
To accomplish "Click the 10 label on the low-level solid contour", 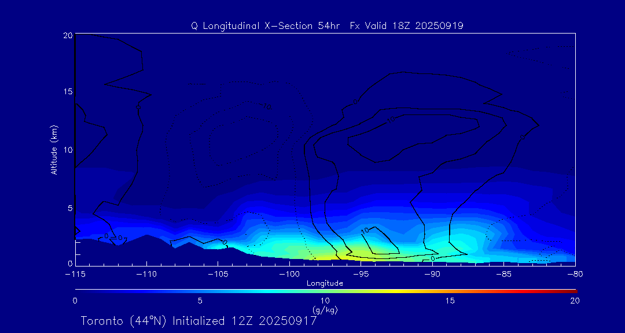I will coord(365,230).
